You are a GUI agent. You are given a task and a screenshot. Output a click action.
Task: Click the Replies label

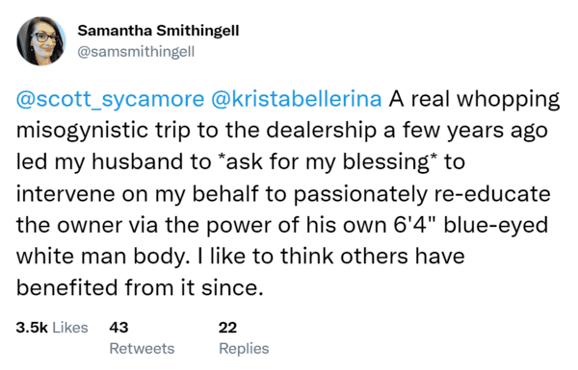pos(244,349)
